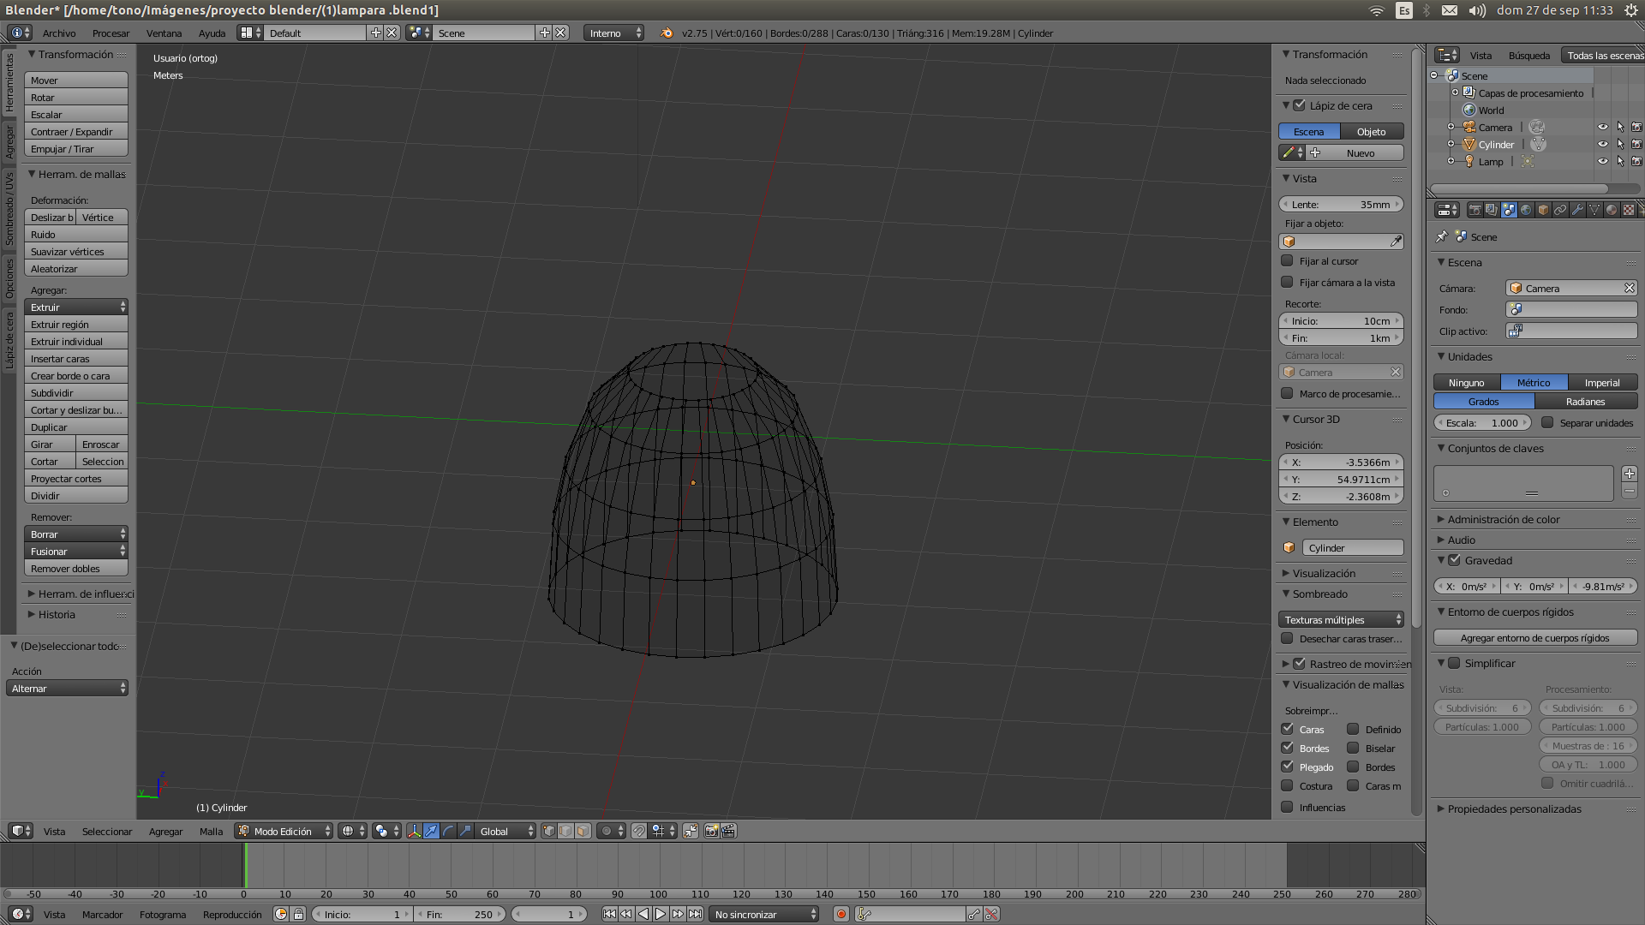The width and height of the screenshot is (1645, 925).
Task: Select vertex selection mode in viewport header
Action: click(549, 831)
